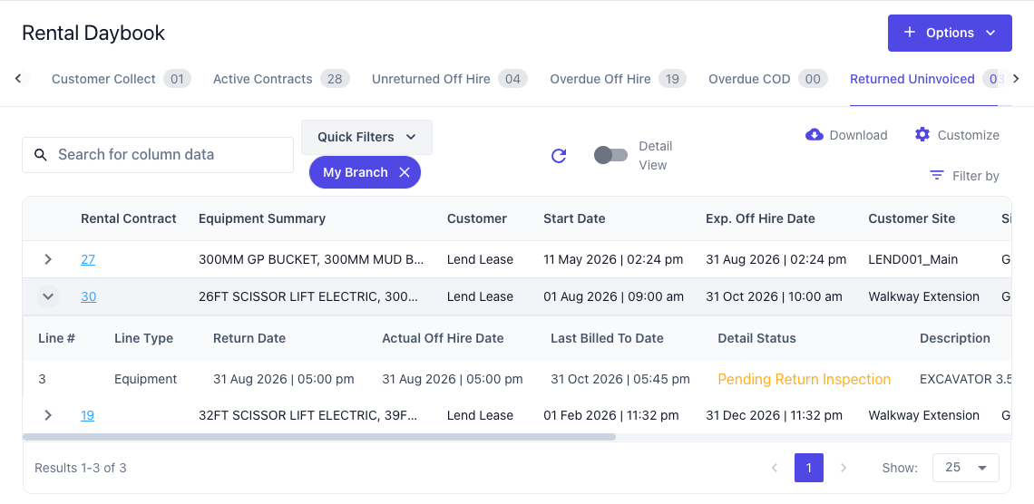The image size is (1034, 504).
Task: Click the Pending Return Inspection status
Action: (804, 380)
